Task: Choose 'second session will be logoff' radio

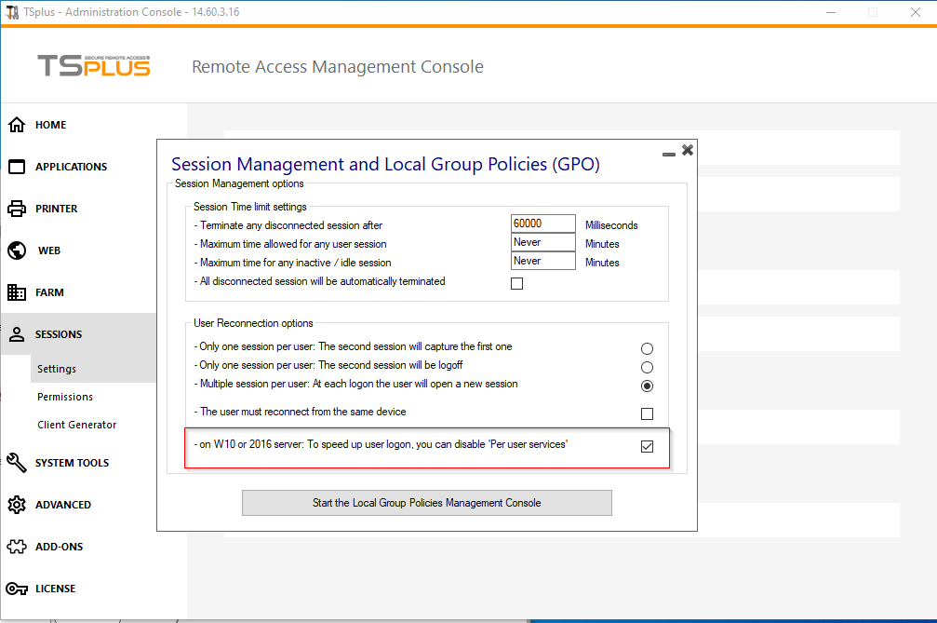Action: (647, 367)
